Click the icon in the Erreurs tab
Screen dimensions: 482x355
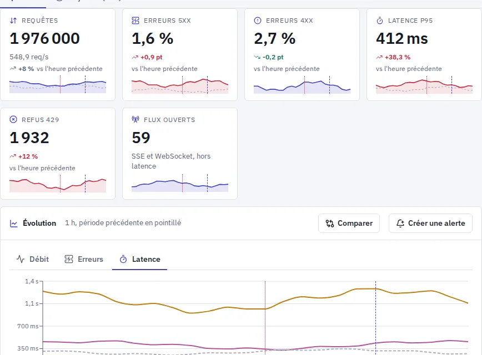pyautogui.click(x=68, y=259)
